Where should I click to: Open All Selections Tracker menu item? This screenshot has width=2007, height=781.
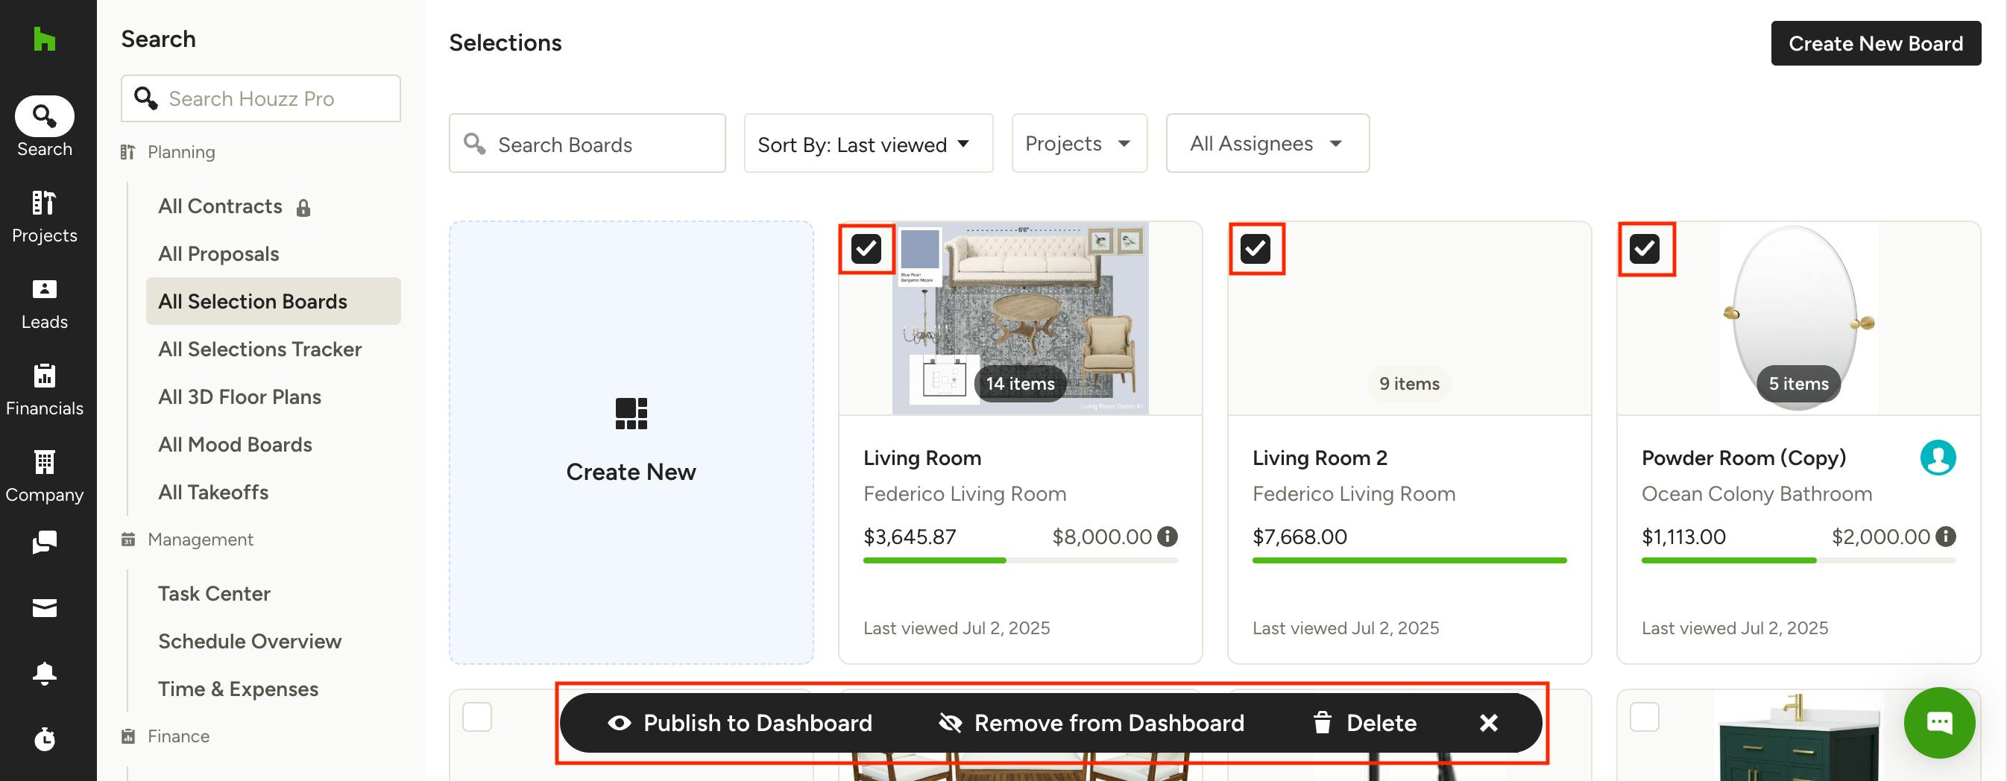(259, 349)
